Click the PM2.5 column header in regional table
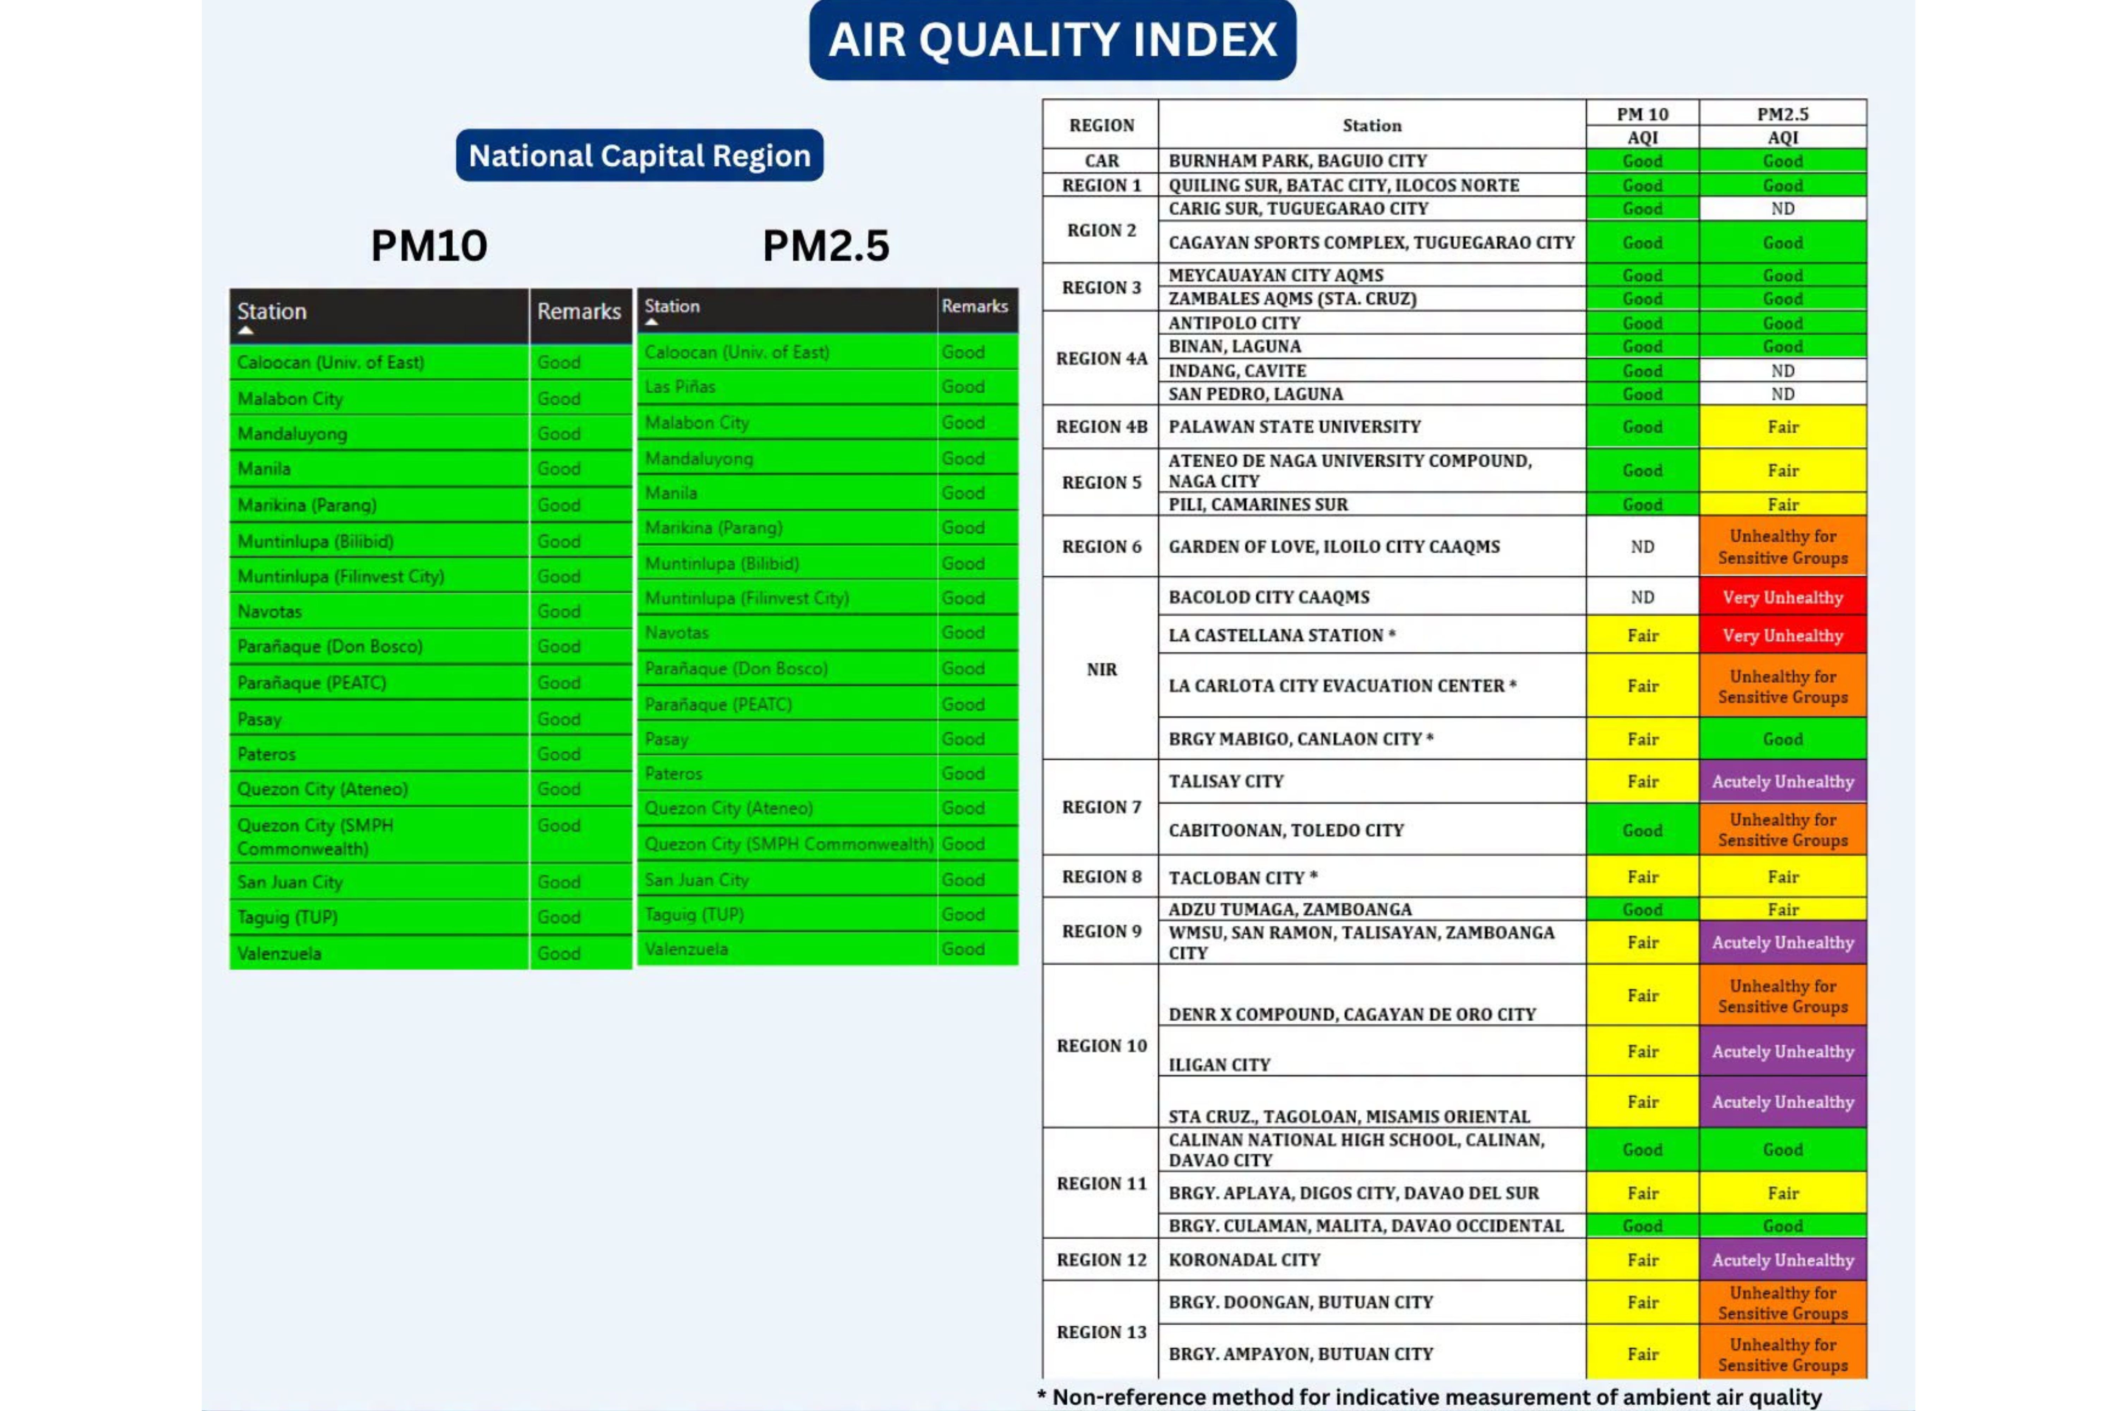Screen dimensions: 2117x1411 tap(1783, 113)
